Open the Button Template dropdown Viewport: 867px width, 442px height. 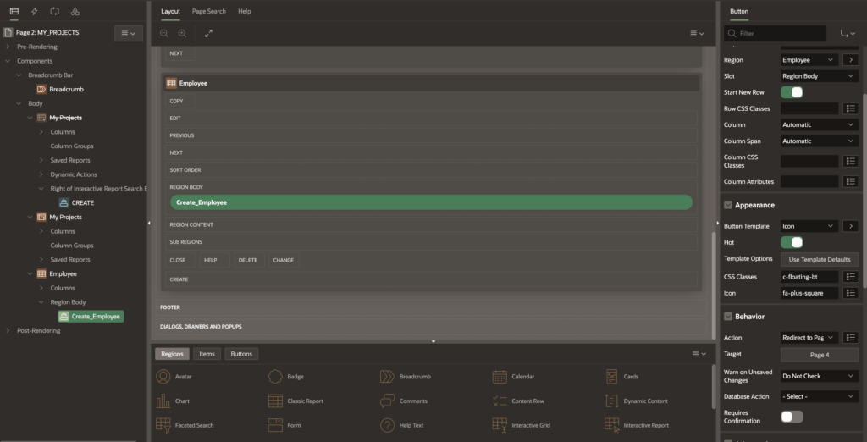(809, 226)
